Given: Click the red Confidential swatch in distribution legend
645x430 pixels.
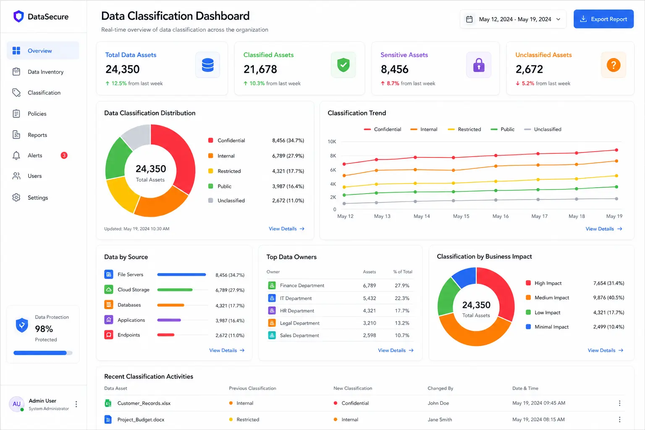Looking at the screenshot, I should pyautogui.click(x=211, y=140).
